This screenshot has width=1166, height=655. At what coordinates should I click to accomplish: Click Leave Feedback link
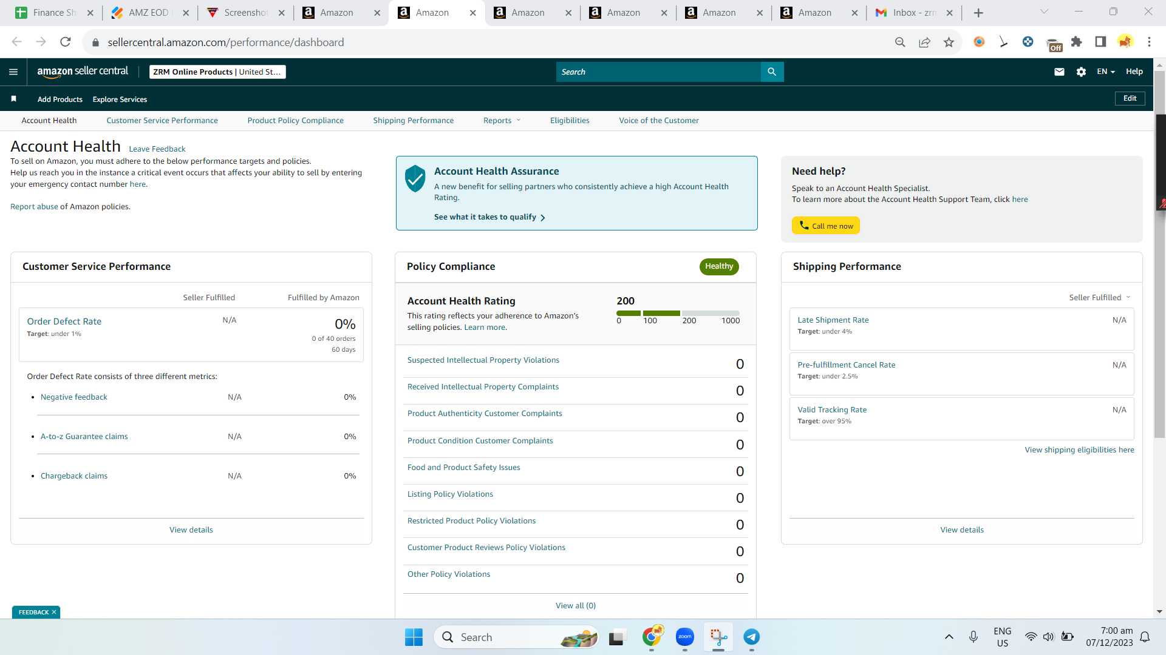click(157, 149)
